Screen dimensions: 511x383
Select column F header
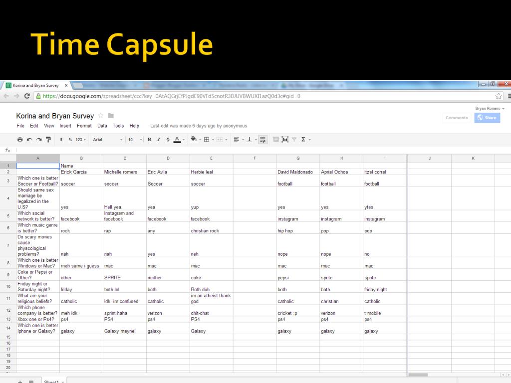[255, 158]
